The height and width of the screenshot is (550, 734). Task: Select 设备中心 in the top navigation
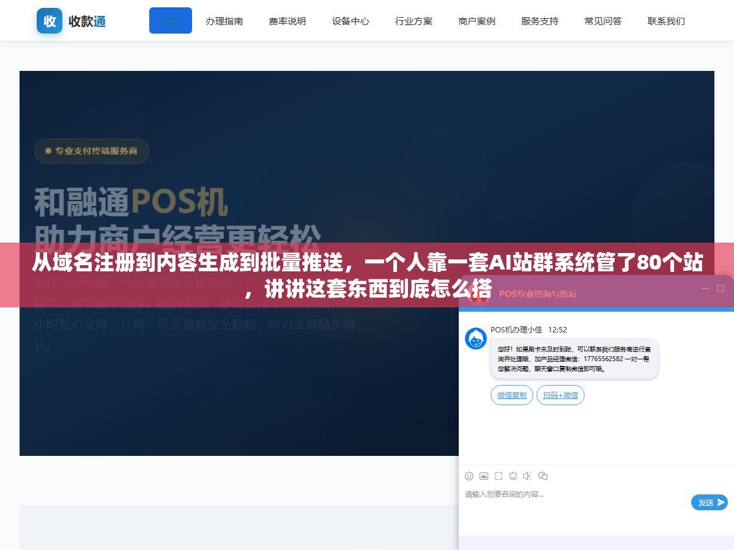(350, 21)
